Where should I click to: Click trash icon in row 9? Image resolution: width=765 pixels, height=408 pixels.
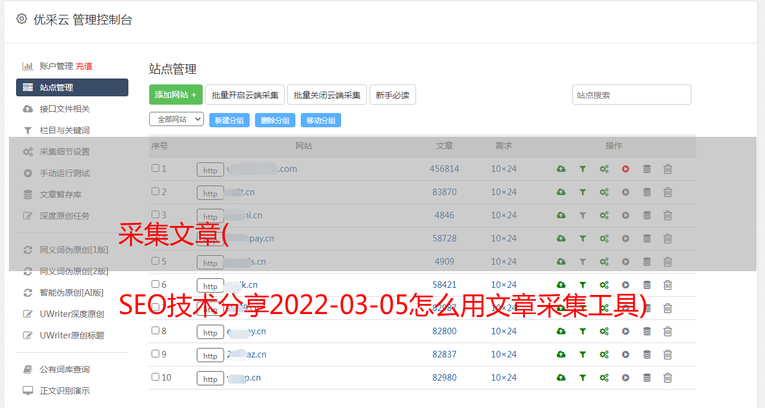coord(668,354)
